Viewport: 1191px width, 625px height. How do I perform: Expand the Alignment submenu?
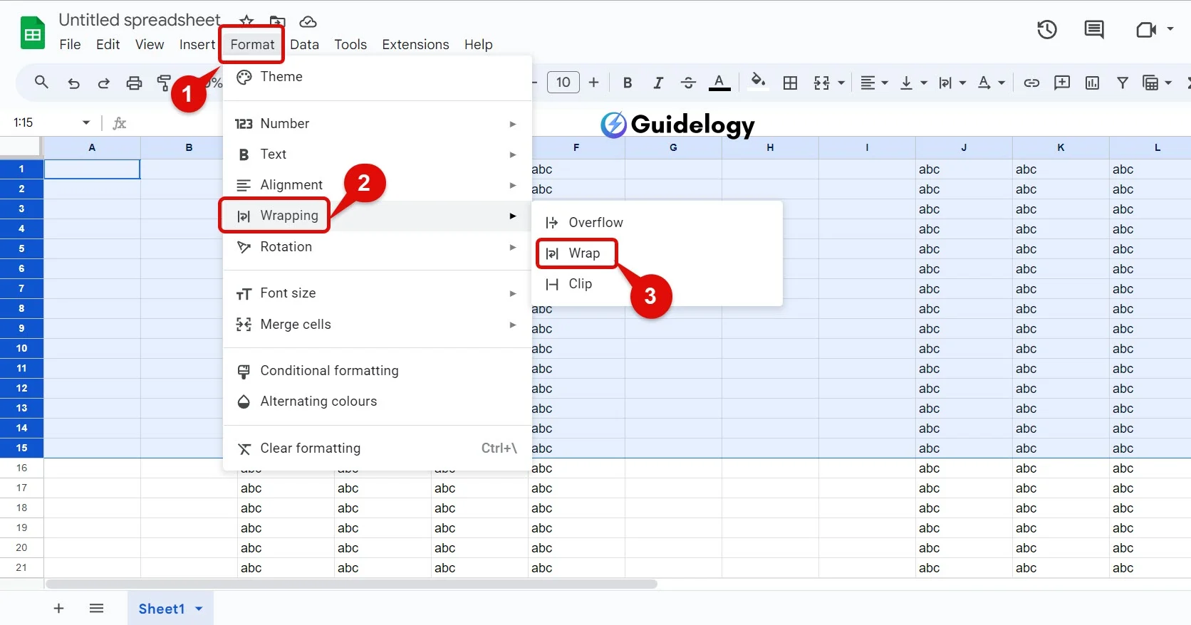378,185
